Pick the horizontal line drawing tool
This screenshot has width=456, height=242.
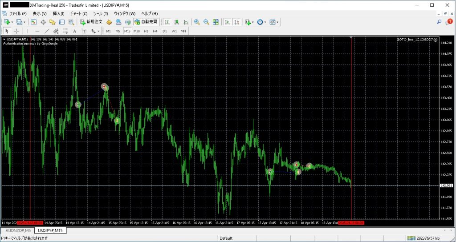[37, 31]
